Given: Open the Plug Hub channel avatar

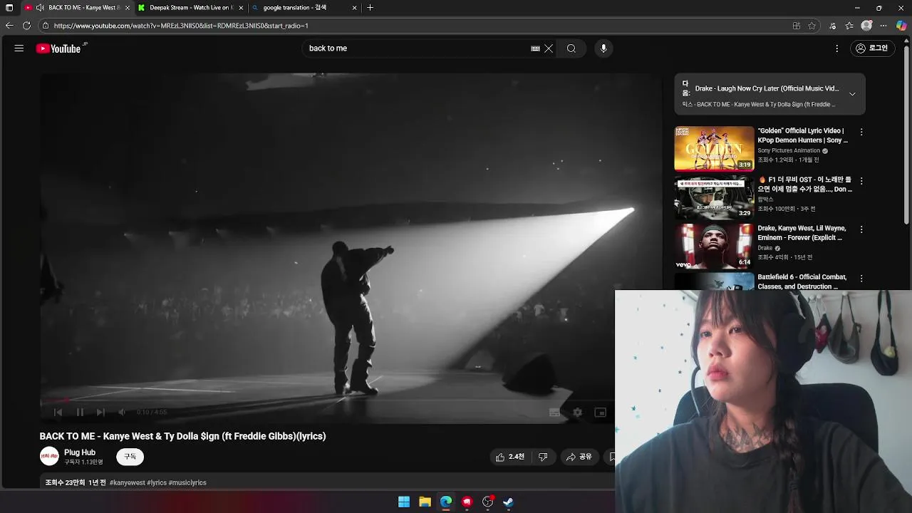Looking at the screenshot, I should (x=49, y=457).
